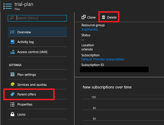Click the Resource group label

(x=93, y=25)
